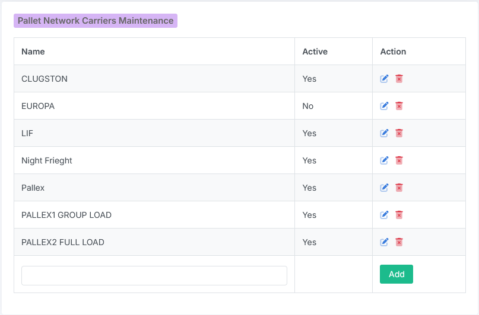Trash the Pallex carrier

pyautogui.click(x=399, y=187)
